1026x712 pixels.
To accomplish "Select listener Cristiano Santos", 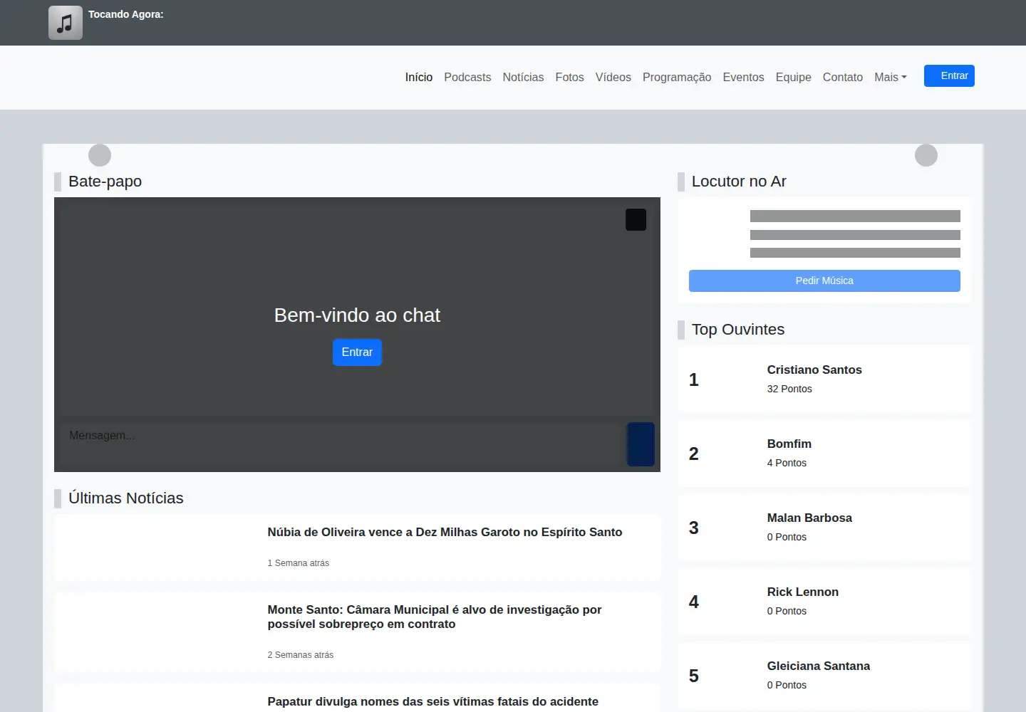I will (814, 370).
